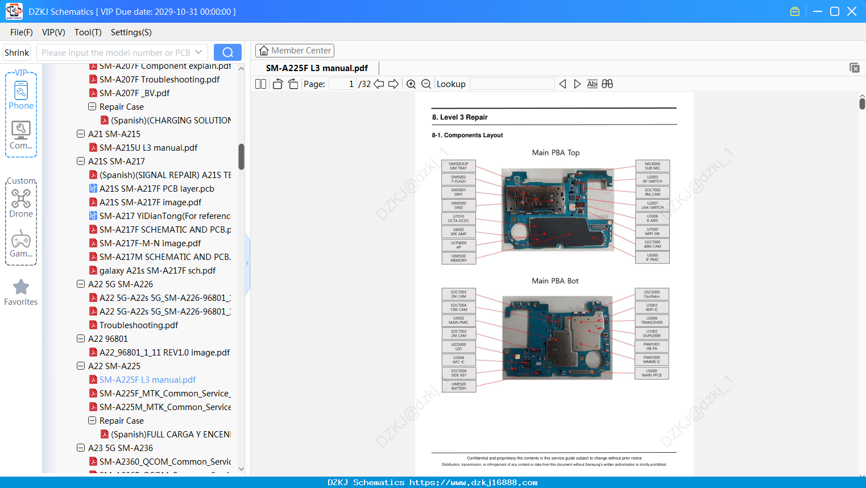The width and height of the screenshot is (866, 488).
Task: Zoom in on the PDF
Action: [411, 84]
